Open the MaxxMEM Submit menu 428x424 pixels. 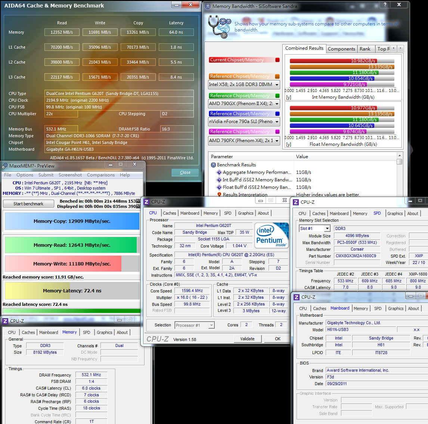tap(46, 175)
